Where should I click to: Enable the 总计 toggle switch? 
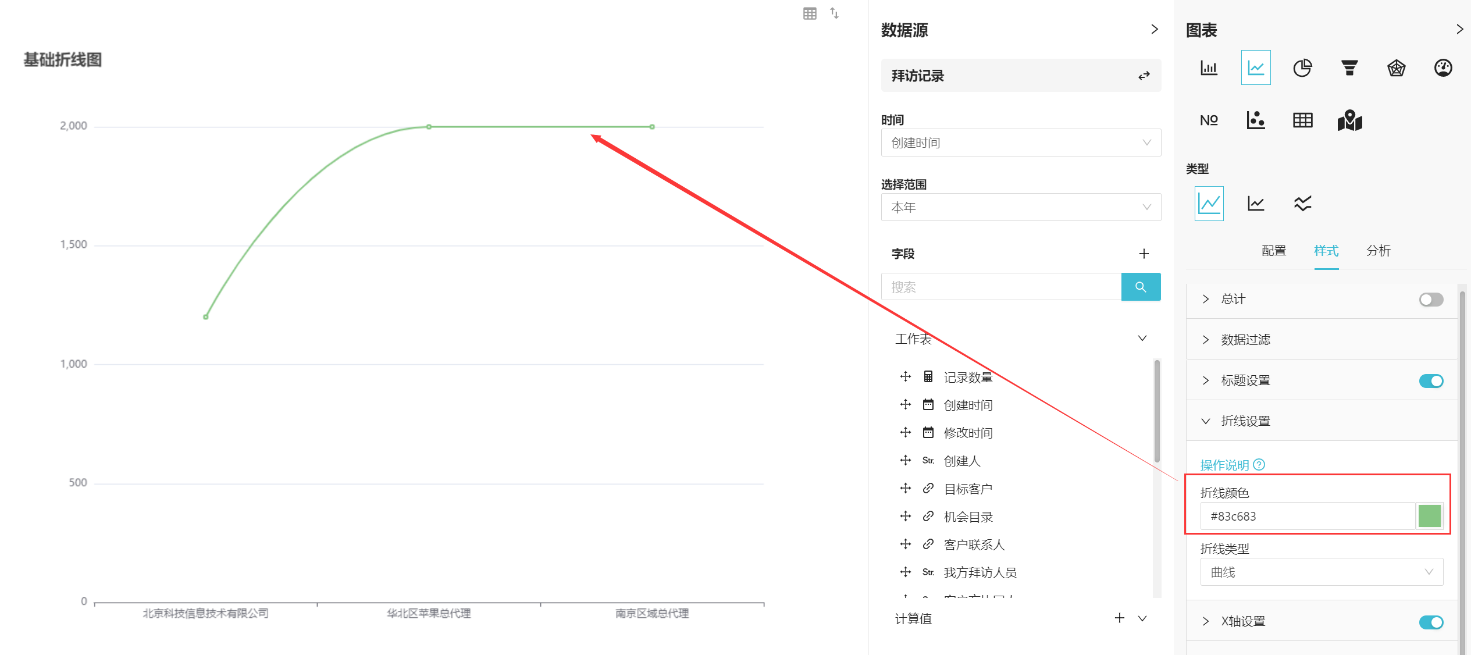[1430, 300]
